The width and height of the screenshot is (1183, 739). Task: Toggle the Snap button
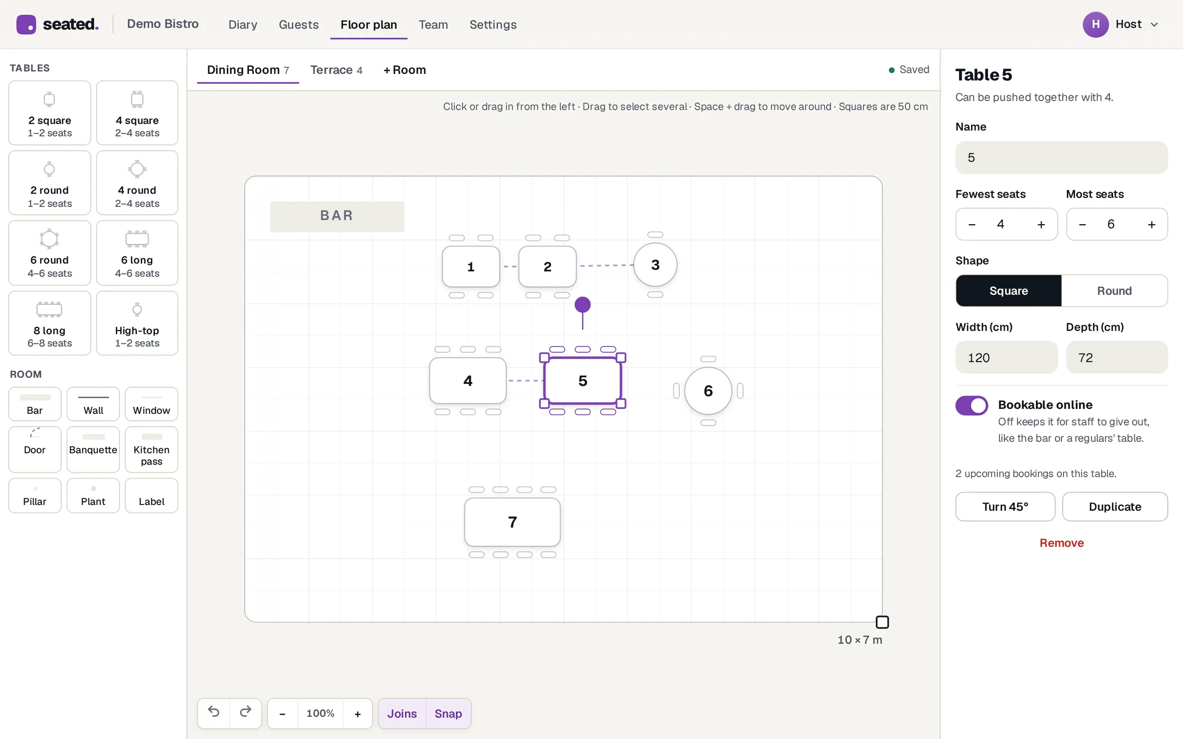point(448,713)
